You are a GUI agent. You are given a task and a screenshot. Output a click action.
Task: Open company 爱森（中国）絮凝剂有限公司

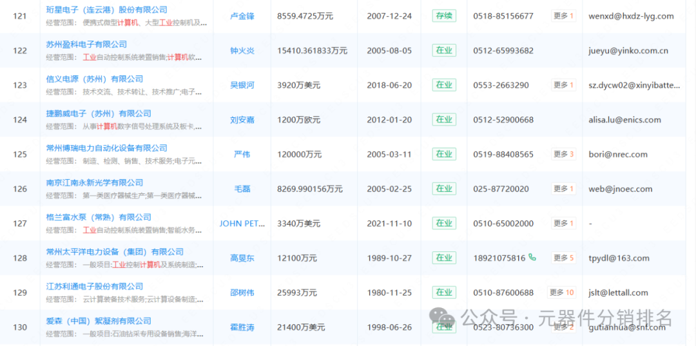pos(99,321)
